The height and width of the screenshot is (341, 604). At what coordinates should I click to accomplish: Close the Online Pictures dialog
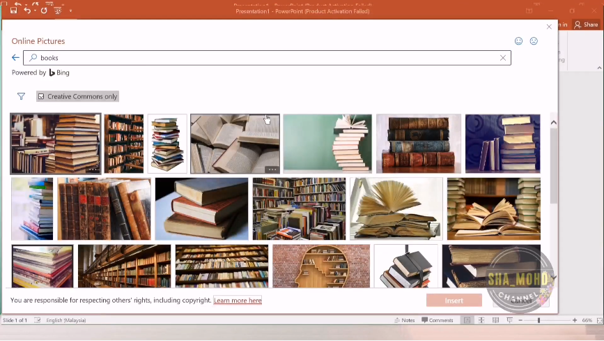549,26
